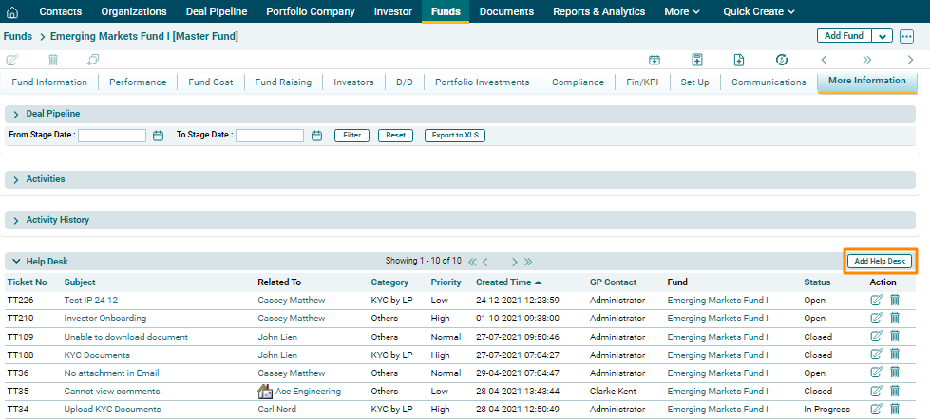Expand the Activities section

(x=16, y=179)
